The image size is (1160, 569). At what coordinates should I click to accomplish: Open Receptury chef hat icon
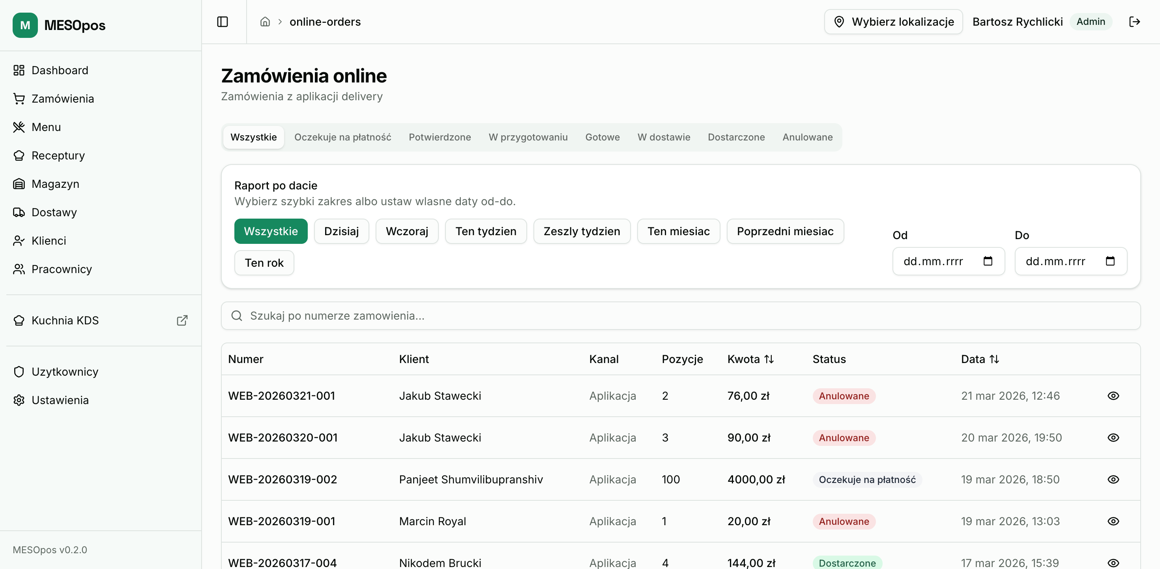click(x=19, y=155)
